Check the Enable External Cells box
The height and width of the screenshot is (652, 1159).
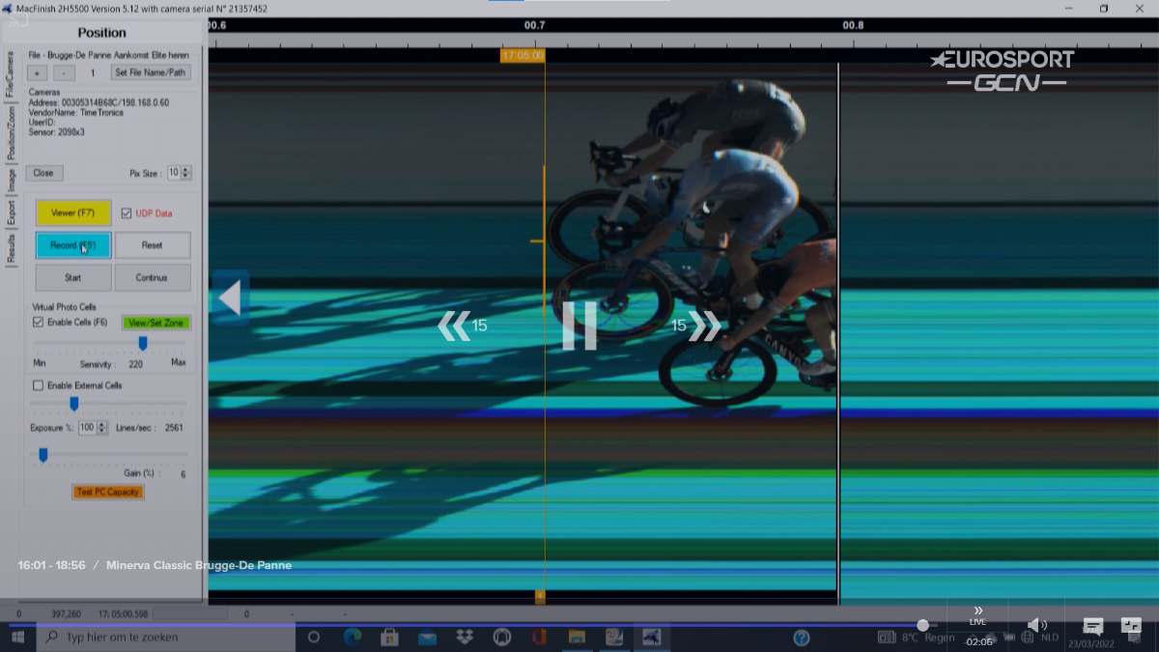(39, 385)
